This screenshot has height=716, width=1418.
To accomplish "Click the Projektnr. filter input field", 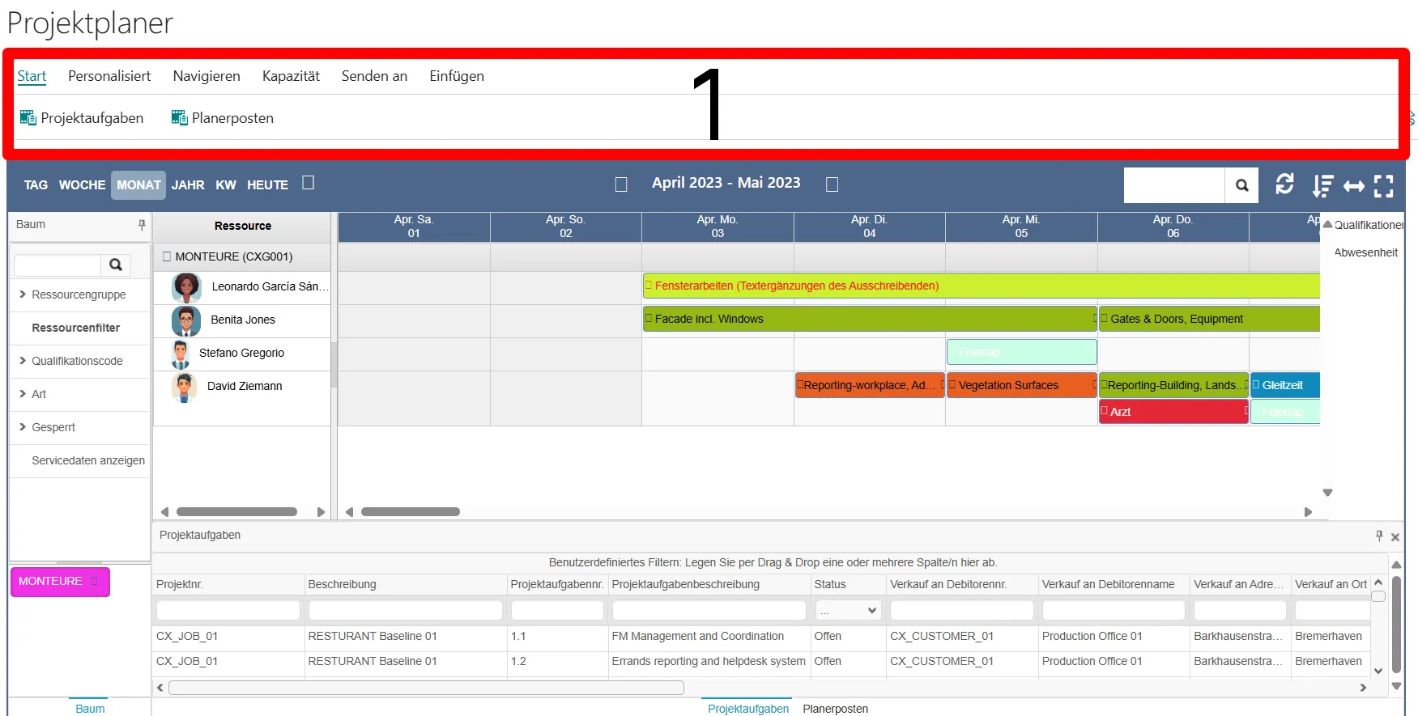I will pyautogui.click(x=228, y=610).
